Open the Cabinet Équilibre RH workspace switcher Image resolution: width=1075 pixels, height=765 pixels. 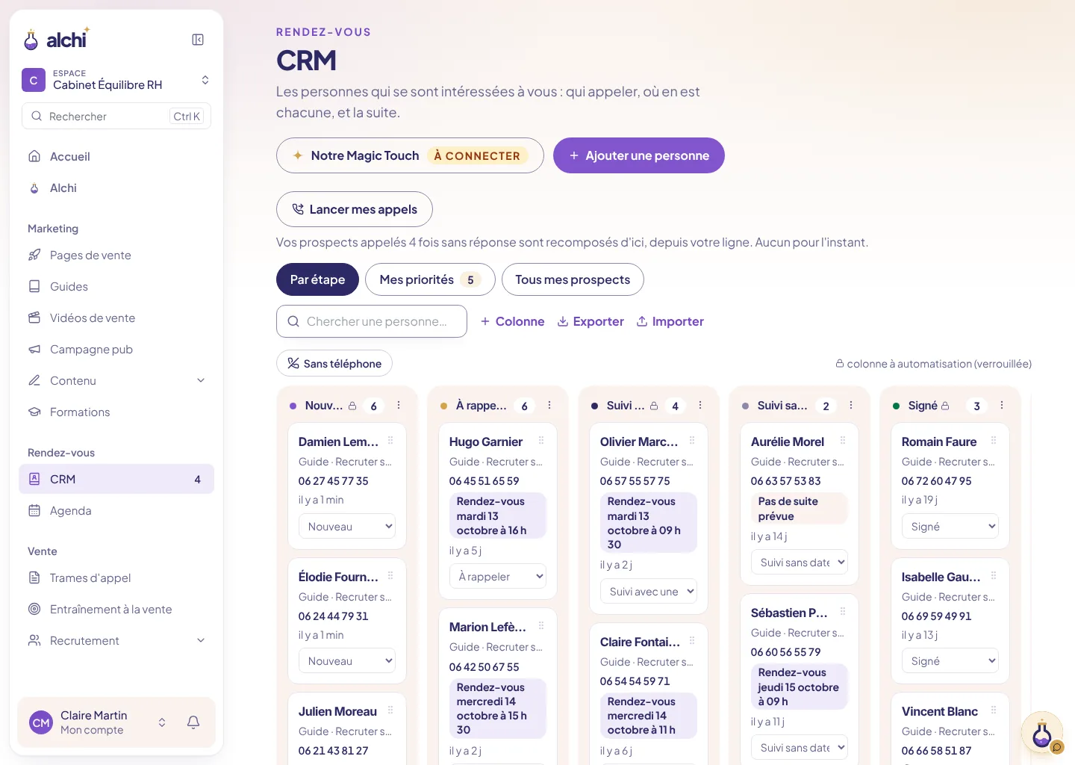pos(116,80)
